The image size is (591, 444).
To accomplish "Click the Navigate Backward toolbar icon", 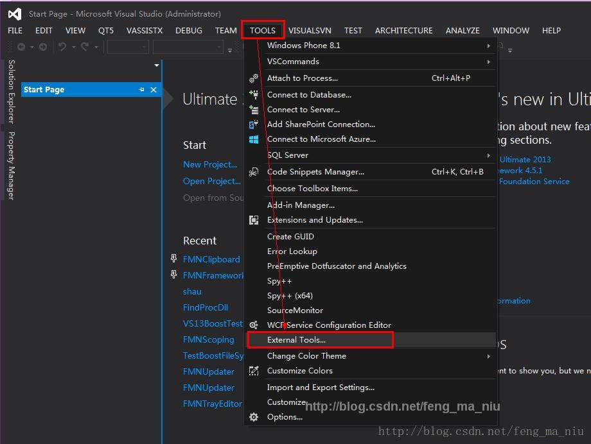I will [x=21, y=47].
